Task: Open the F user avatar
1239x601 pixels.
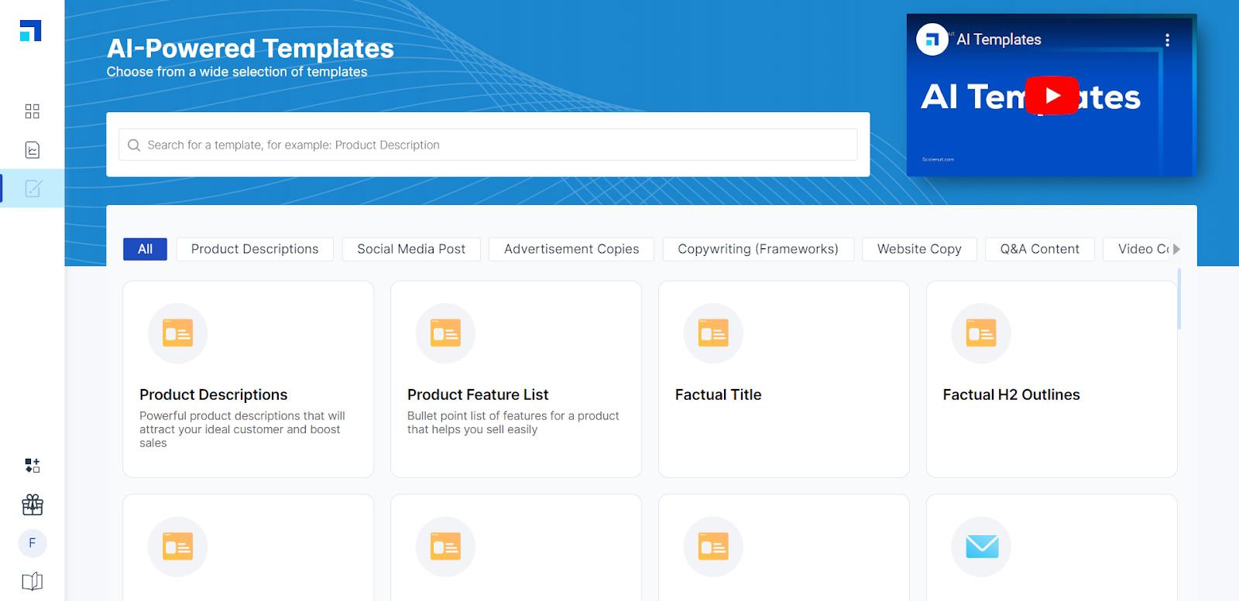Action: tap(33, 543)
